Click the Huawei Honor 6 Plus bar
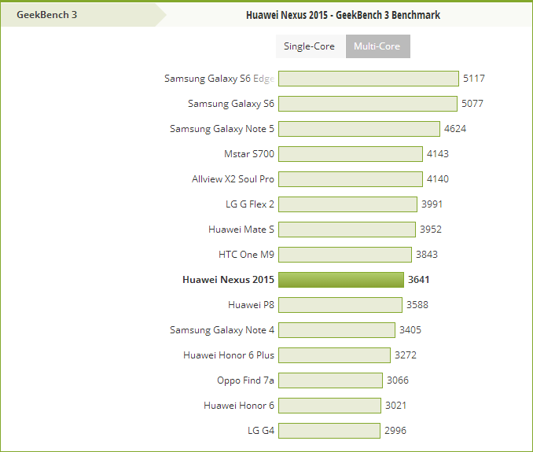This screenshot has height=452, width=533. point(334,355)
